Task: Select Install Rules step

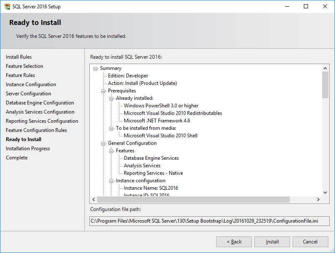Action: tap(19, 57)
